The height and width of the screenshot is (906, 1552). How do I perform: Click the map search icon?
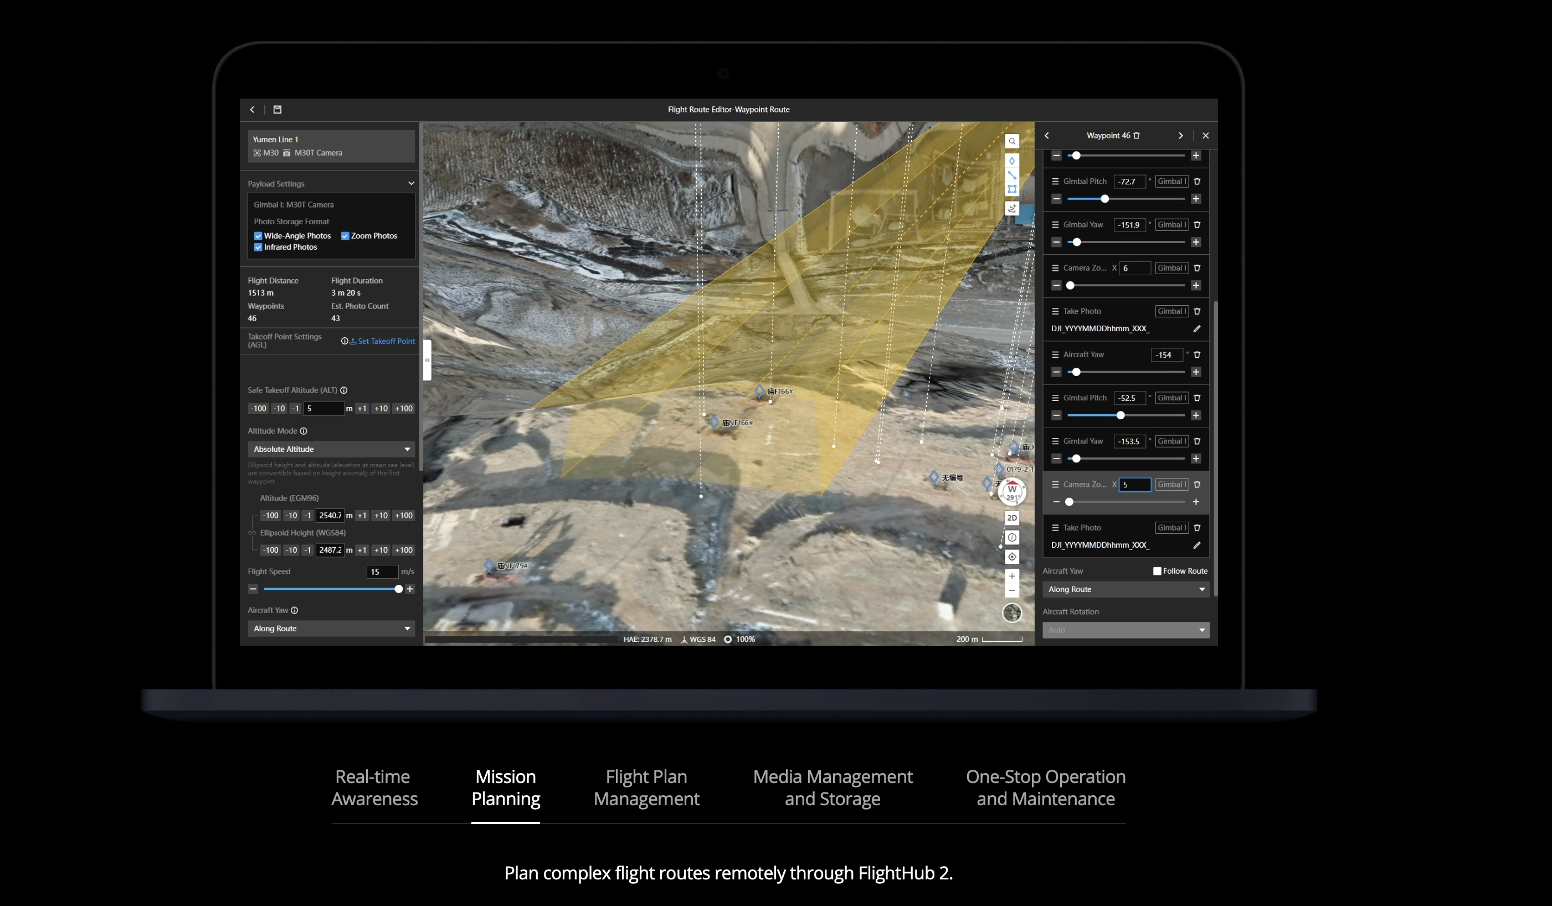click(1011, 142)
